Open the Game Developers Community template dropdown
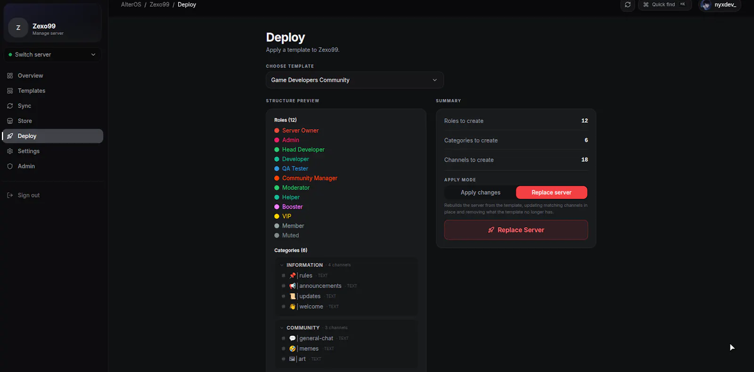The image size is (754, 372). [x=354, y=80]
